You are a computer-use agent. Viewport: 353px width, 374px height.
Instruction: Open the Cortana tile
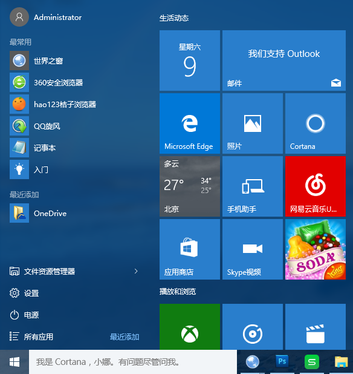[x=316, y=123]
